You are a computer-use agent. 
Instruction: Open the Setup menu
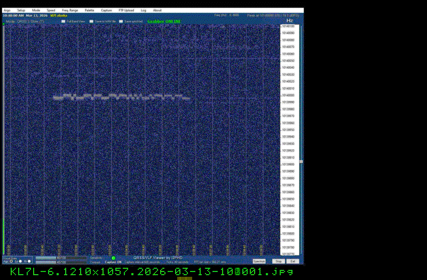(21, 10)
